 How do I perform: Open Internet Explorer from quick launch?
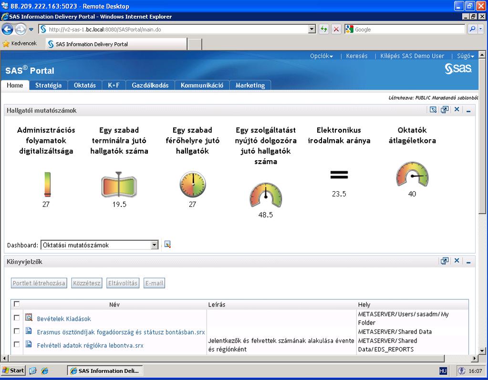45,370
